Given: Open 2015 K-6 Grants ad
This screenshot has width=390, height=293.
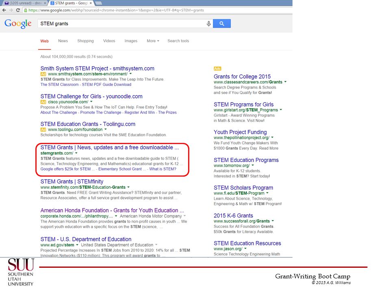Looking at the screenshot, I should [233, 216].
